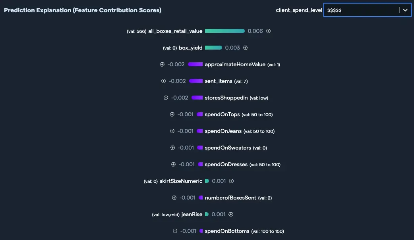This screenshot has height=240, width=414.
Task: Click plus icon for numberofBoxesSent row
Action: coord(174,198)
